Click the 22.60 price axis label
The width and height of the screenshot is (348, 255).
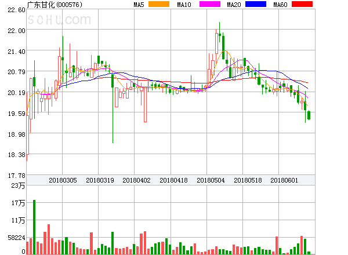click(16, 10)
